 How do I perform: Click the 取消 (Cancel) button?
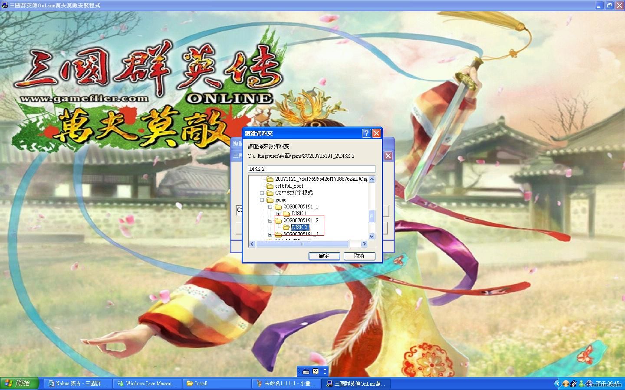359,256
